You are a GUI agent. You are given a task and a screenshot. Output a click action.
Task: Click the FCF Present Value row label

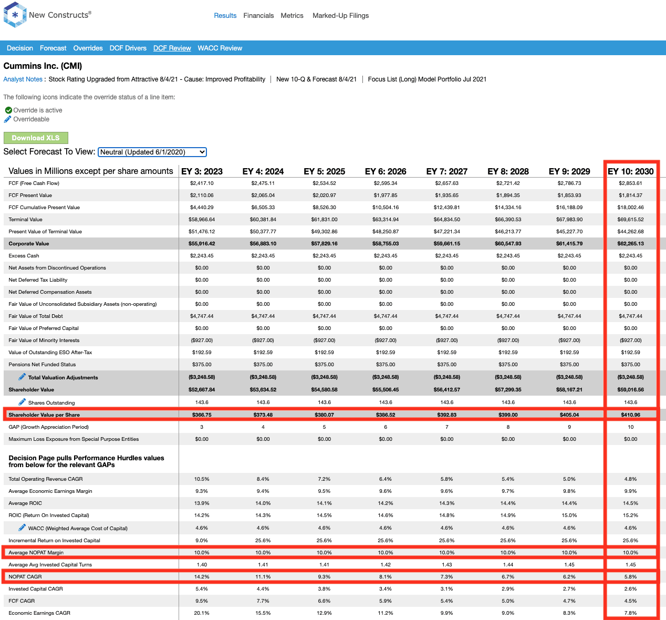point(30,195)
